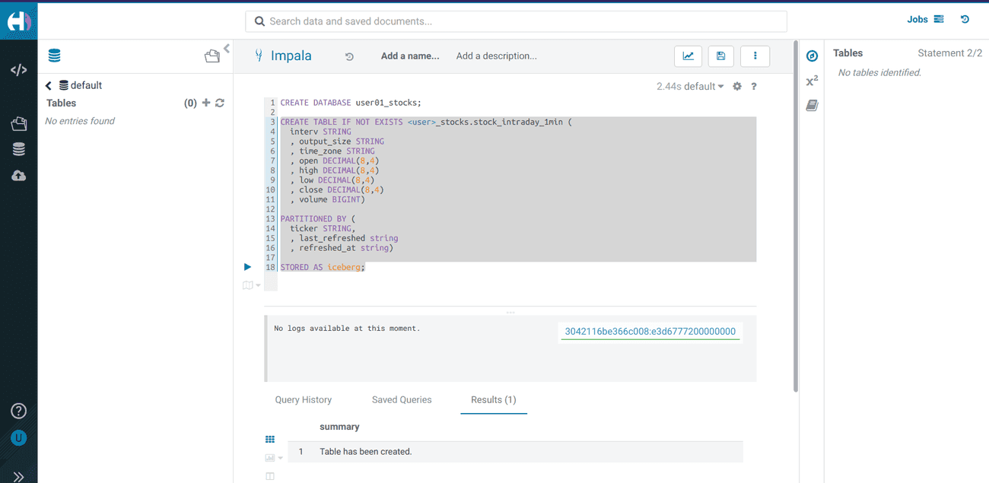The width and height of the screenshot is (989, 483).
Task: Click the query ID link 3042116be366c008
Action: (x=650, y=332)
